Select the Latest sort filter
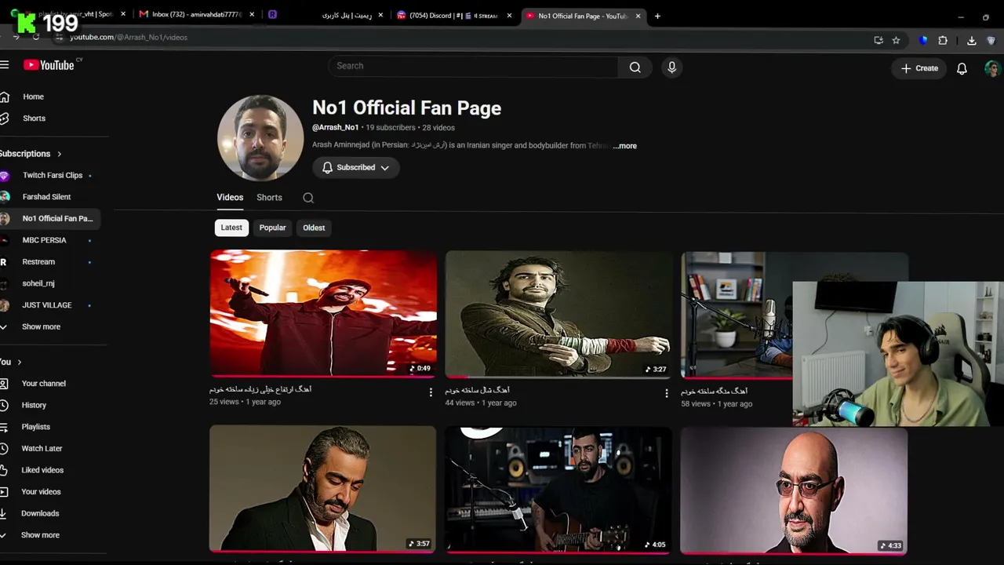This screenshot has width=1004, height=565. click(x=231, y=228)
